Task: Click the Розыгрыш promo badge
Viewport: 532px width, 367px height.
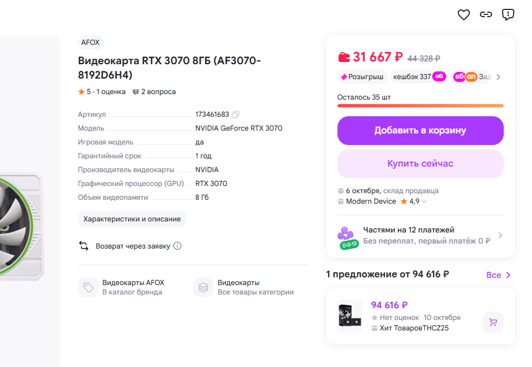Action: [362, 77]
